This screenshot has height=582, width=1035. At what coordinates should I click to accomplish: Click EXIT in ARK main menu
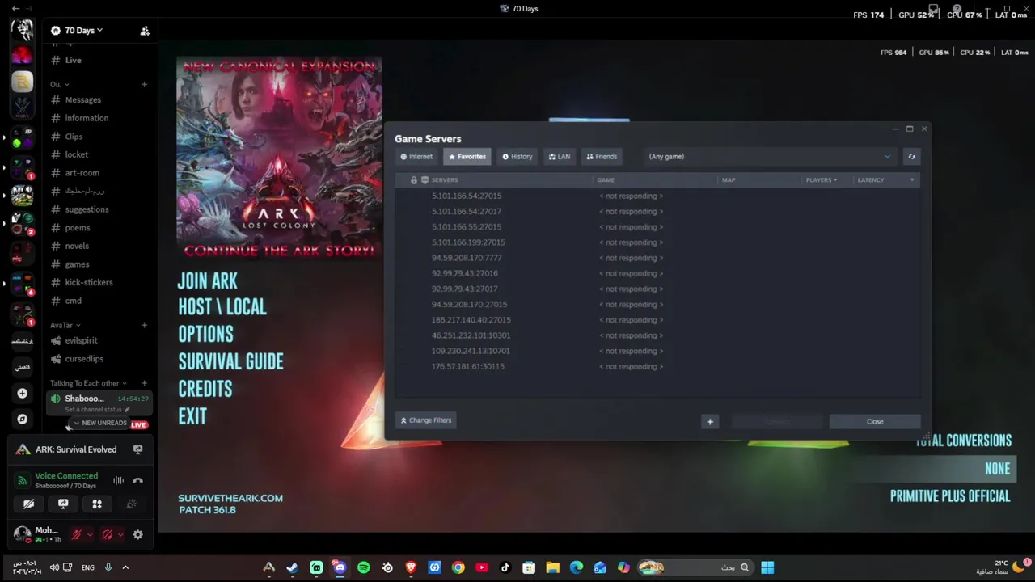tap(192, 416)
